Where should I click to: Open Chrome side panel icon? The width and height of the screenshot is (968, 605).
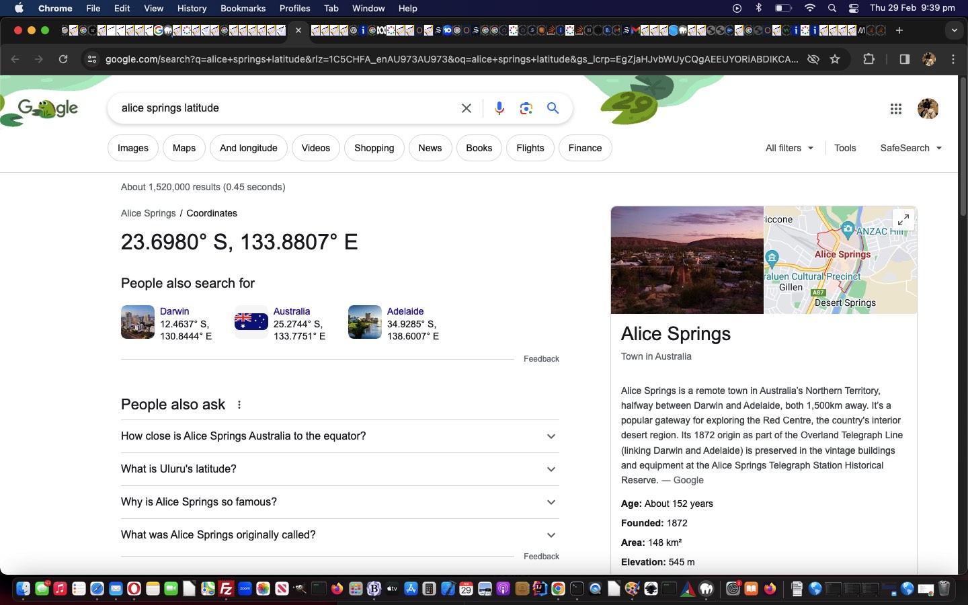click(904, 59)
